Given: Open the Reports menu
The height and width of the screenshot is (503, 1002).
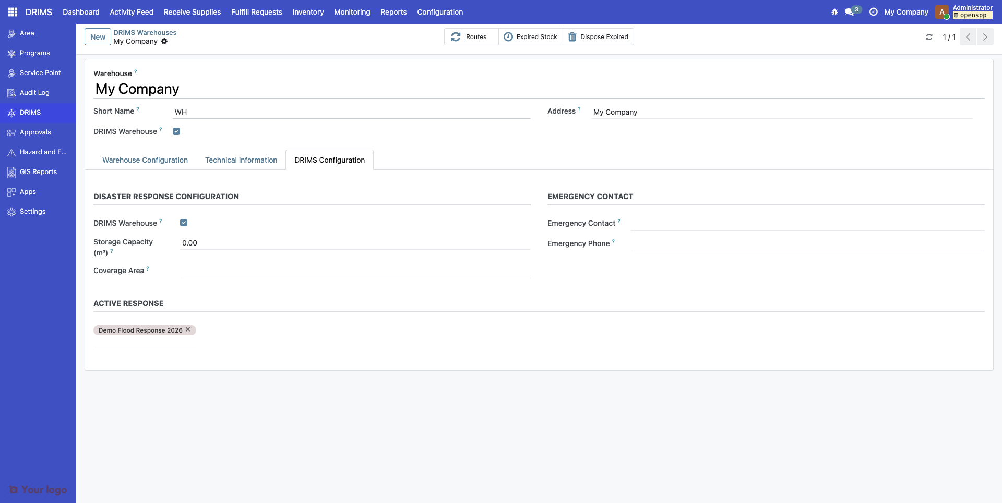Looking at the screenshot, I should pos(393,12).
